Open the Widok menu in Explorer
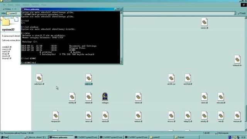The width and height of the screenshot is (247, 139). coord(18,5)
